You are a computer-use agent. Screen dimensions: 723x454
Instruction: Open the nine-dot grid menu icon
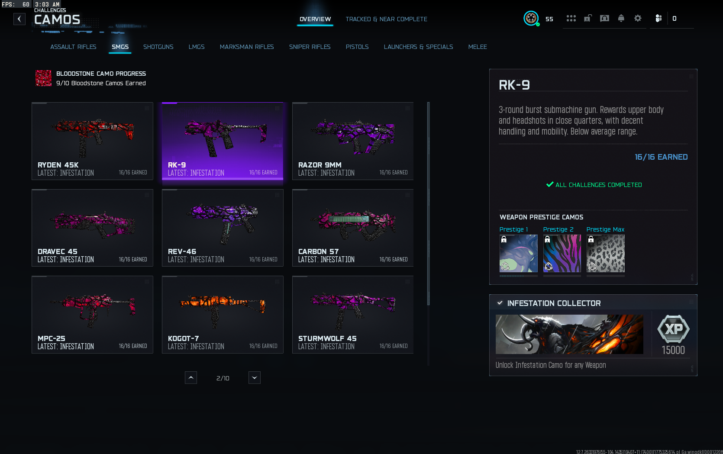point(571,18)
